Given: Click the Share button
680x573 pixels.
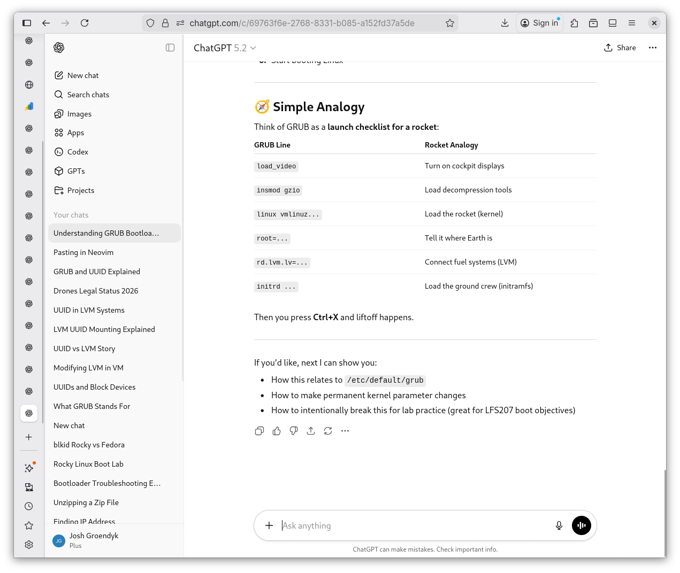Looking at the screenshot, I should [620, 48].
